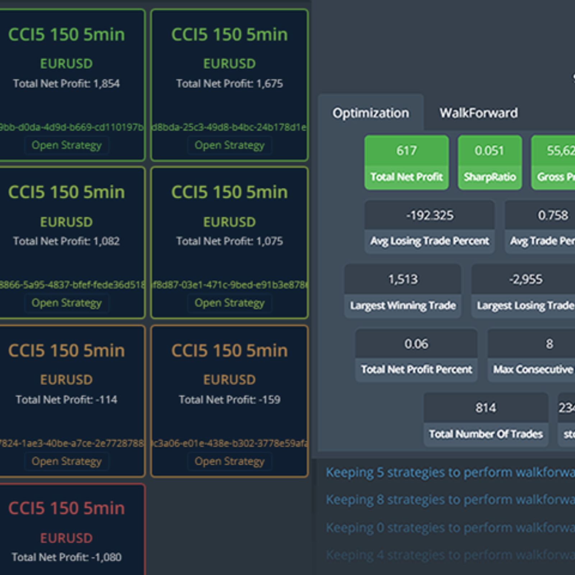
Task: Click 'Total Net Profit: -1,080' on red card
Action: coord(66,557)
